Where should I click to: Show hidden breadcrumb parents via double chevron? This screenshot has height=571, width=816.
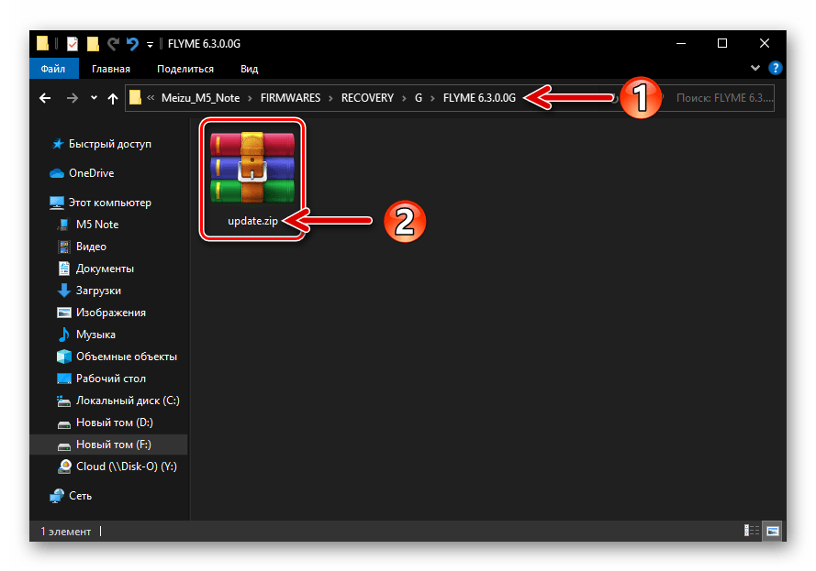pos(151,98)
